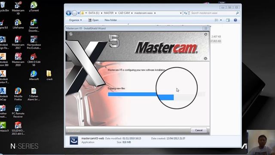Expand the recent pages dropdown arrow
The width and height of the screenshot is (275, 155).
pyautogui.click(x=79, y=13)
